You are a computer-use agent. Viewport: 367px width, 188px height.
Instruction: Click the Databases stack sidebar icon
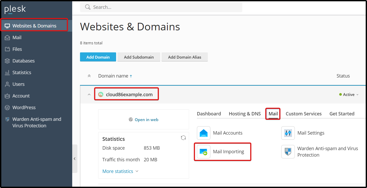pyautogui.click(x=7, y=61)
